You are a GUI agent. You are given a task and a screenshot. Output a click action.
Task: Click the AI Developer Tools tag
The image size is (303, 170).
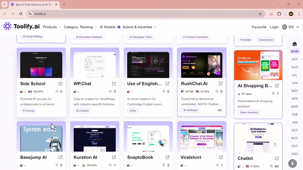141,37
